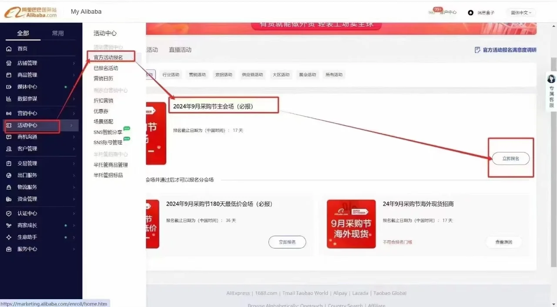Click the 专属客服 floating service avatar
Screen dimensions: 557x307
(551, 79)
